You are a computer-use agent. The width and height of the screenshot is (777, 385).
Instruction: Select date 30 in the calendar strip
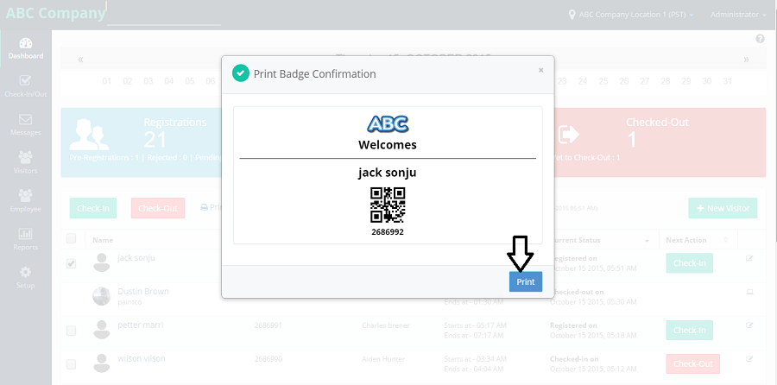pyautogui.click(x=706, y=81)
